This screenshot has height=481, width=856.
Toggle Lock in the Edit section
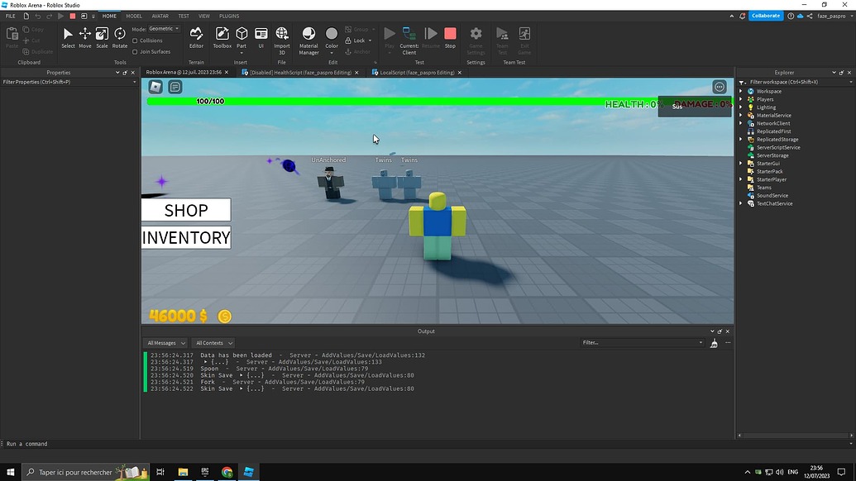[356, 40]
